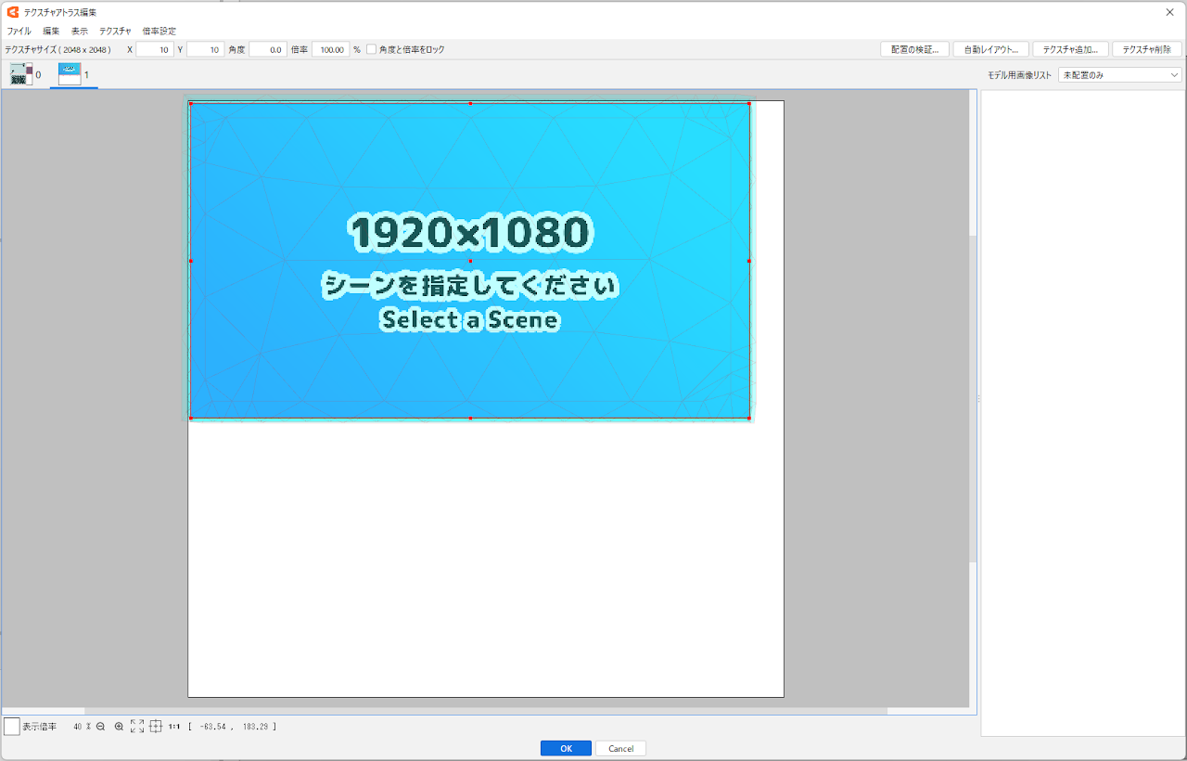Click the fit-to-view expand arrows icon

tap(137, 727)
